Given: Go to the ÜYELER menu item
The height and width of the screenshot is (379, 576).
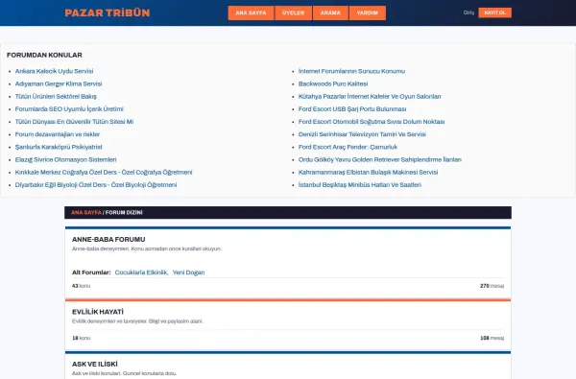Looking at the screenshot, I should tap(293, 12).
